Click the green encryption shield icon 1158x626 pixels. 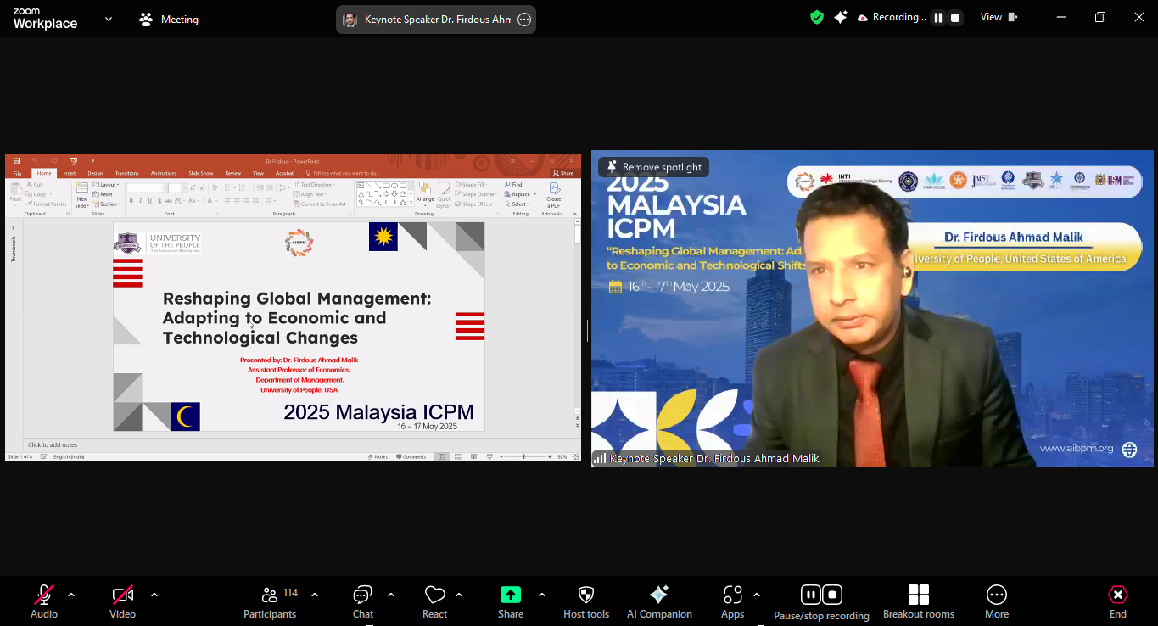[x=817, y=17]
